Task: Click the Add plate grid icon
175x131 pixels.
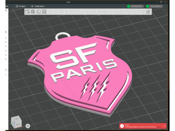Action: pyautogui.click(x=33, y=12)
